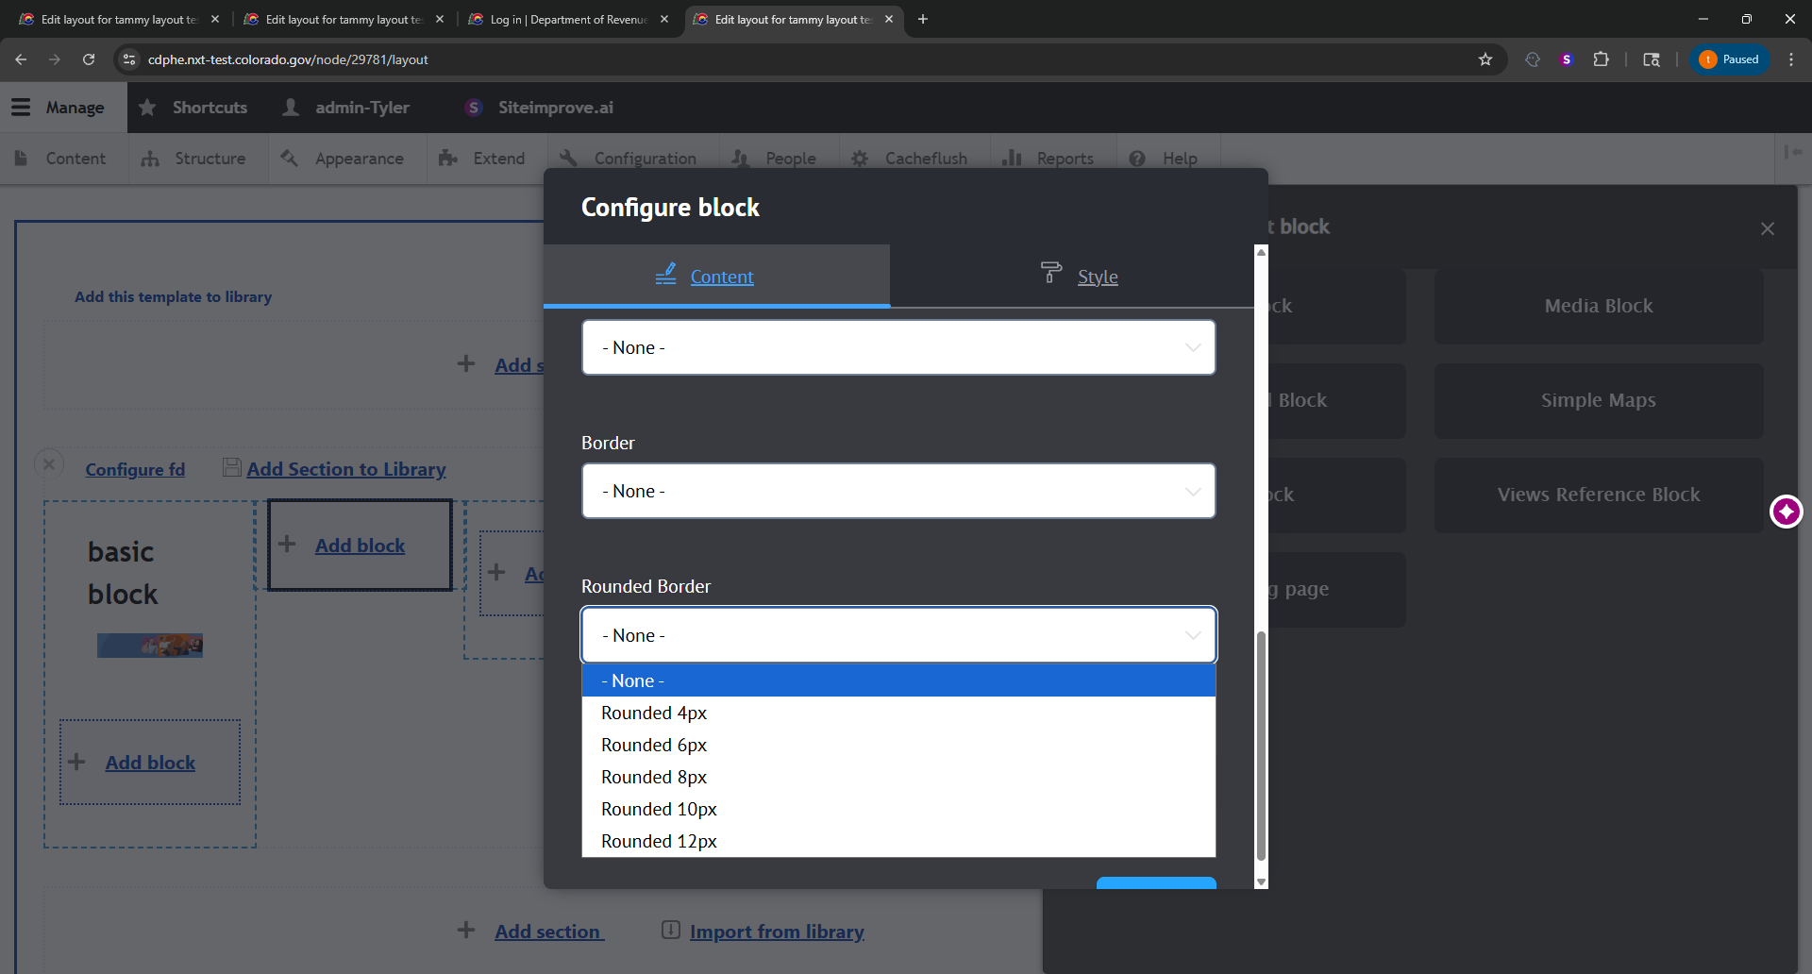Remove section with circled X icon
Image resolution: width=1812 pixels, height=974 pixels.
coord(49,464)
